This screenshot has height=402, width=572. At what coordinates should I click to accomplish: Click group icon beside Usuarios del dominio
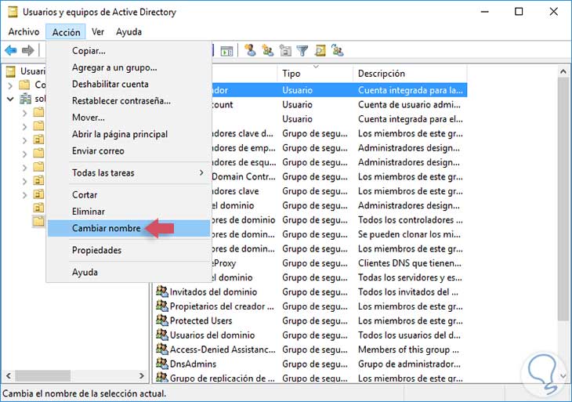(161, 335)
